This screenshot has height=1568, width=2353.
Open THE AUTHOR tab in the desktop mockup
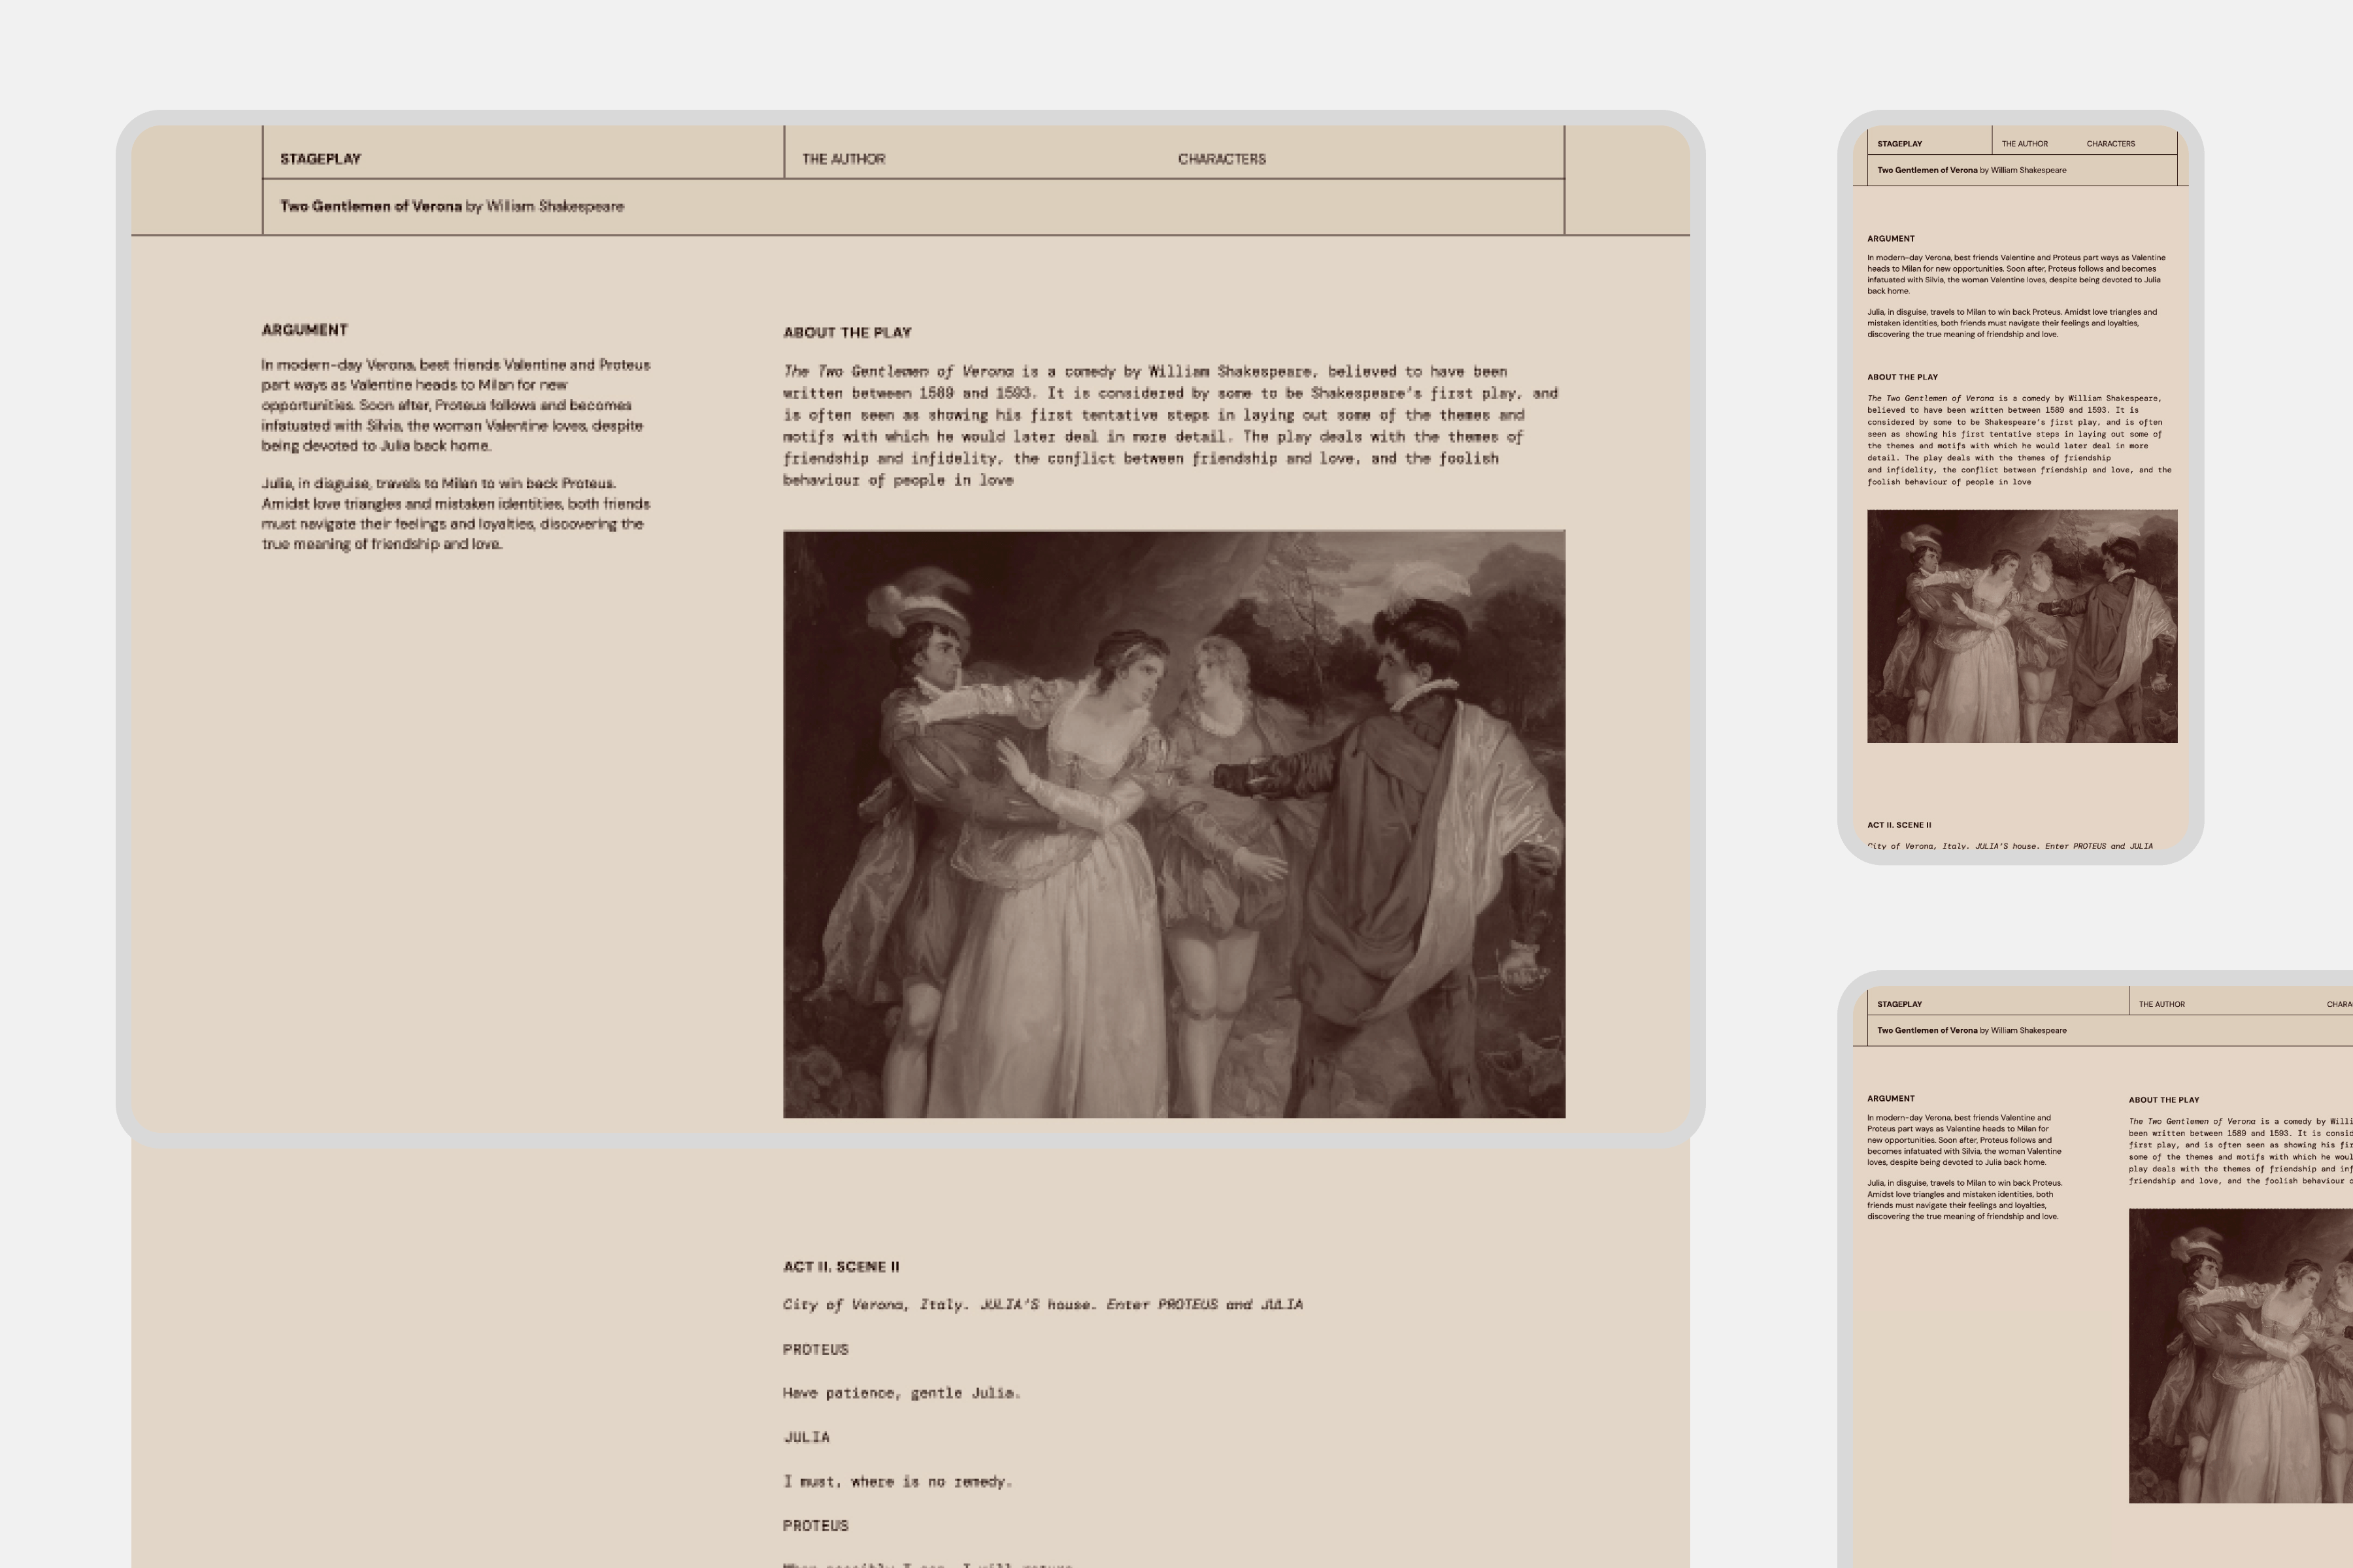843,159
